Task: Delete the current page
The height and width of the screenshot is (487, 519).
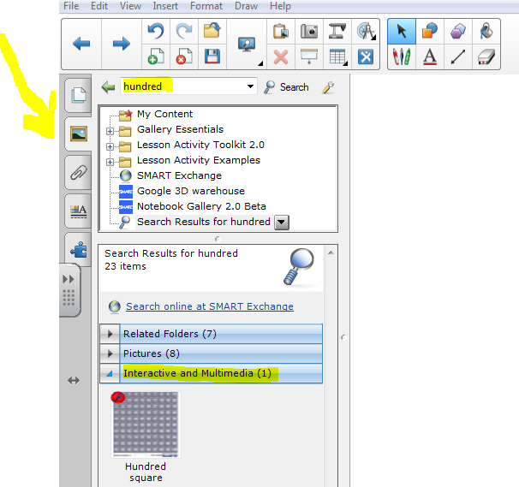Action: tap(184, 56)
